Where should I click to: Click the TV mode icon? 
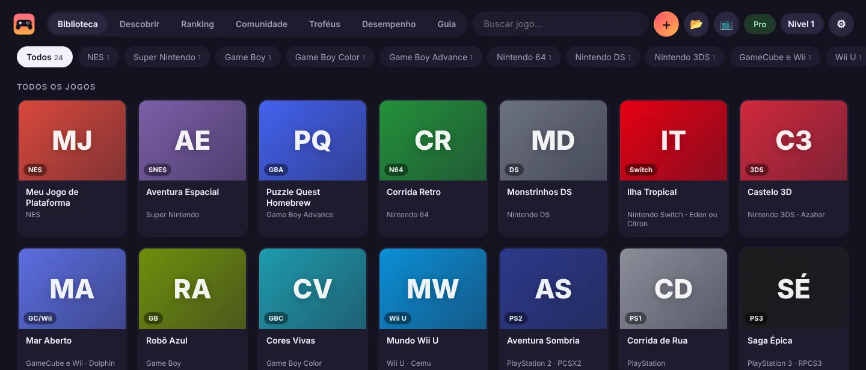[x=726, y=24]
